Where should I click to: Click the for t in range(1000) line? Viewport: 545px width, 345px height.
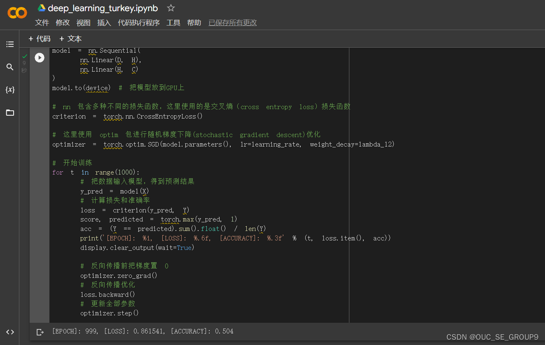tap(96, 172)
